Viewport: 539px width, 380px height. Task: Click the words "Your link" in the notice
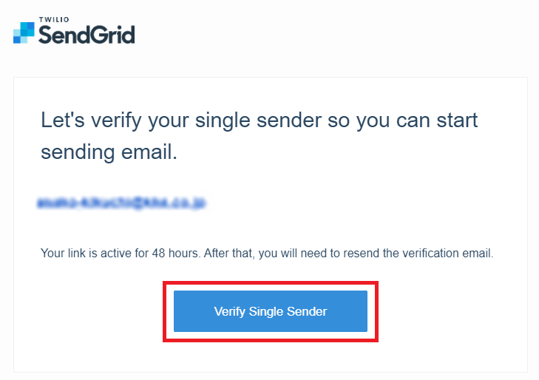coord(63,254)
